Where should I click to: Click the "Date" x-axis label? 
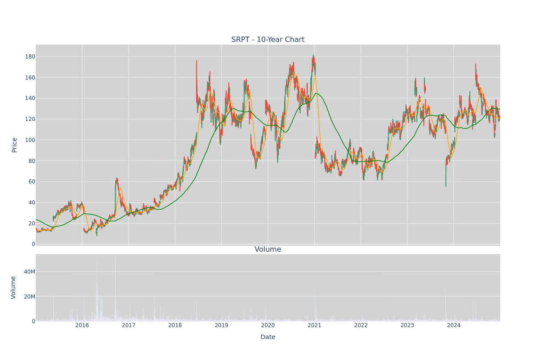268,337
